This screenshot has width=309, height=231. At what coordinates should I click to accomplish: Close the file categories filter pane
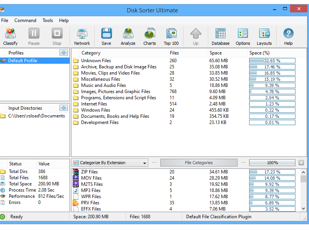point(301,163)
